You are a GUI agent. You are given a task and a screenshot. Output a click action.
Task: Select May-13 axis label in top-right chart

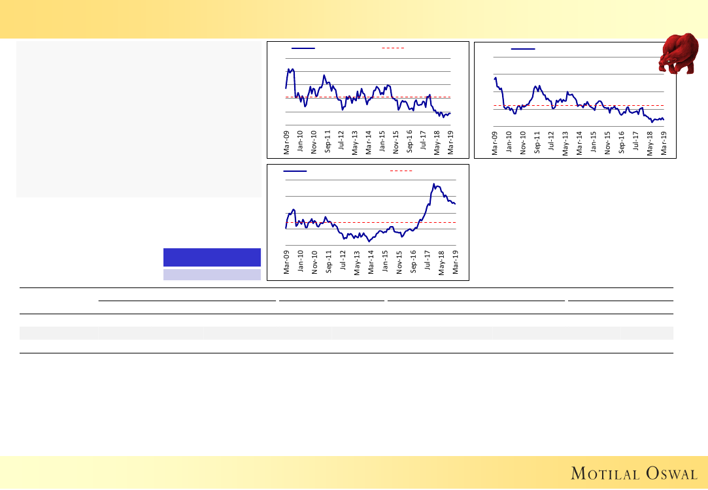(x=565, y=142)
